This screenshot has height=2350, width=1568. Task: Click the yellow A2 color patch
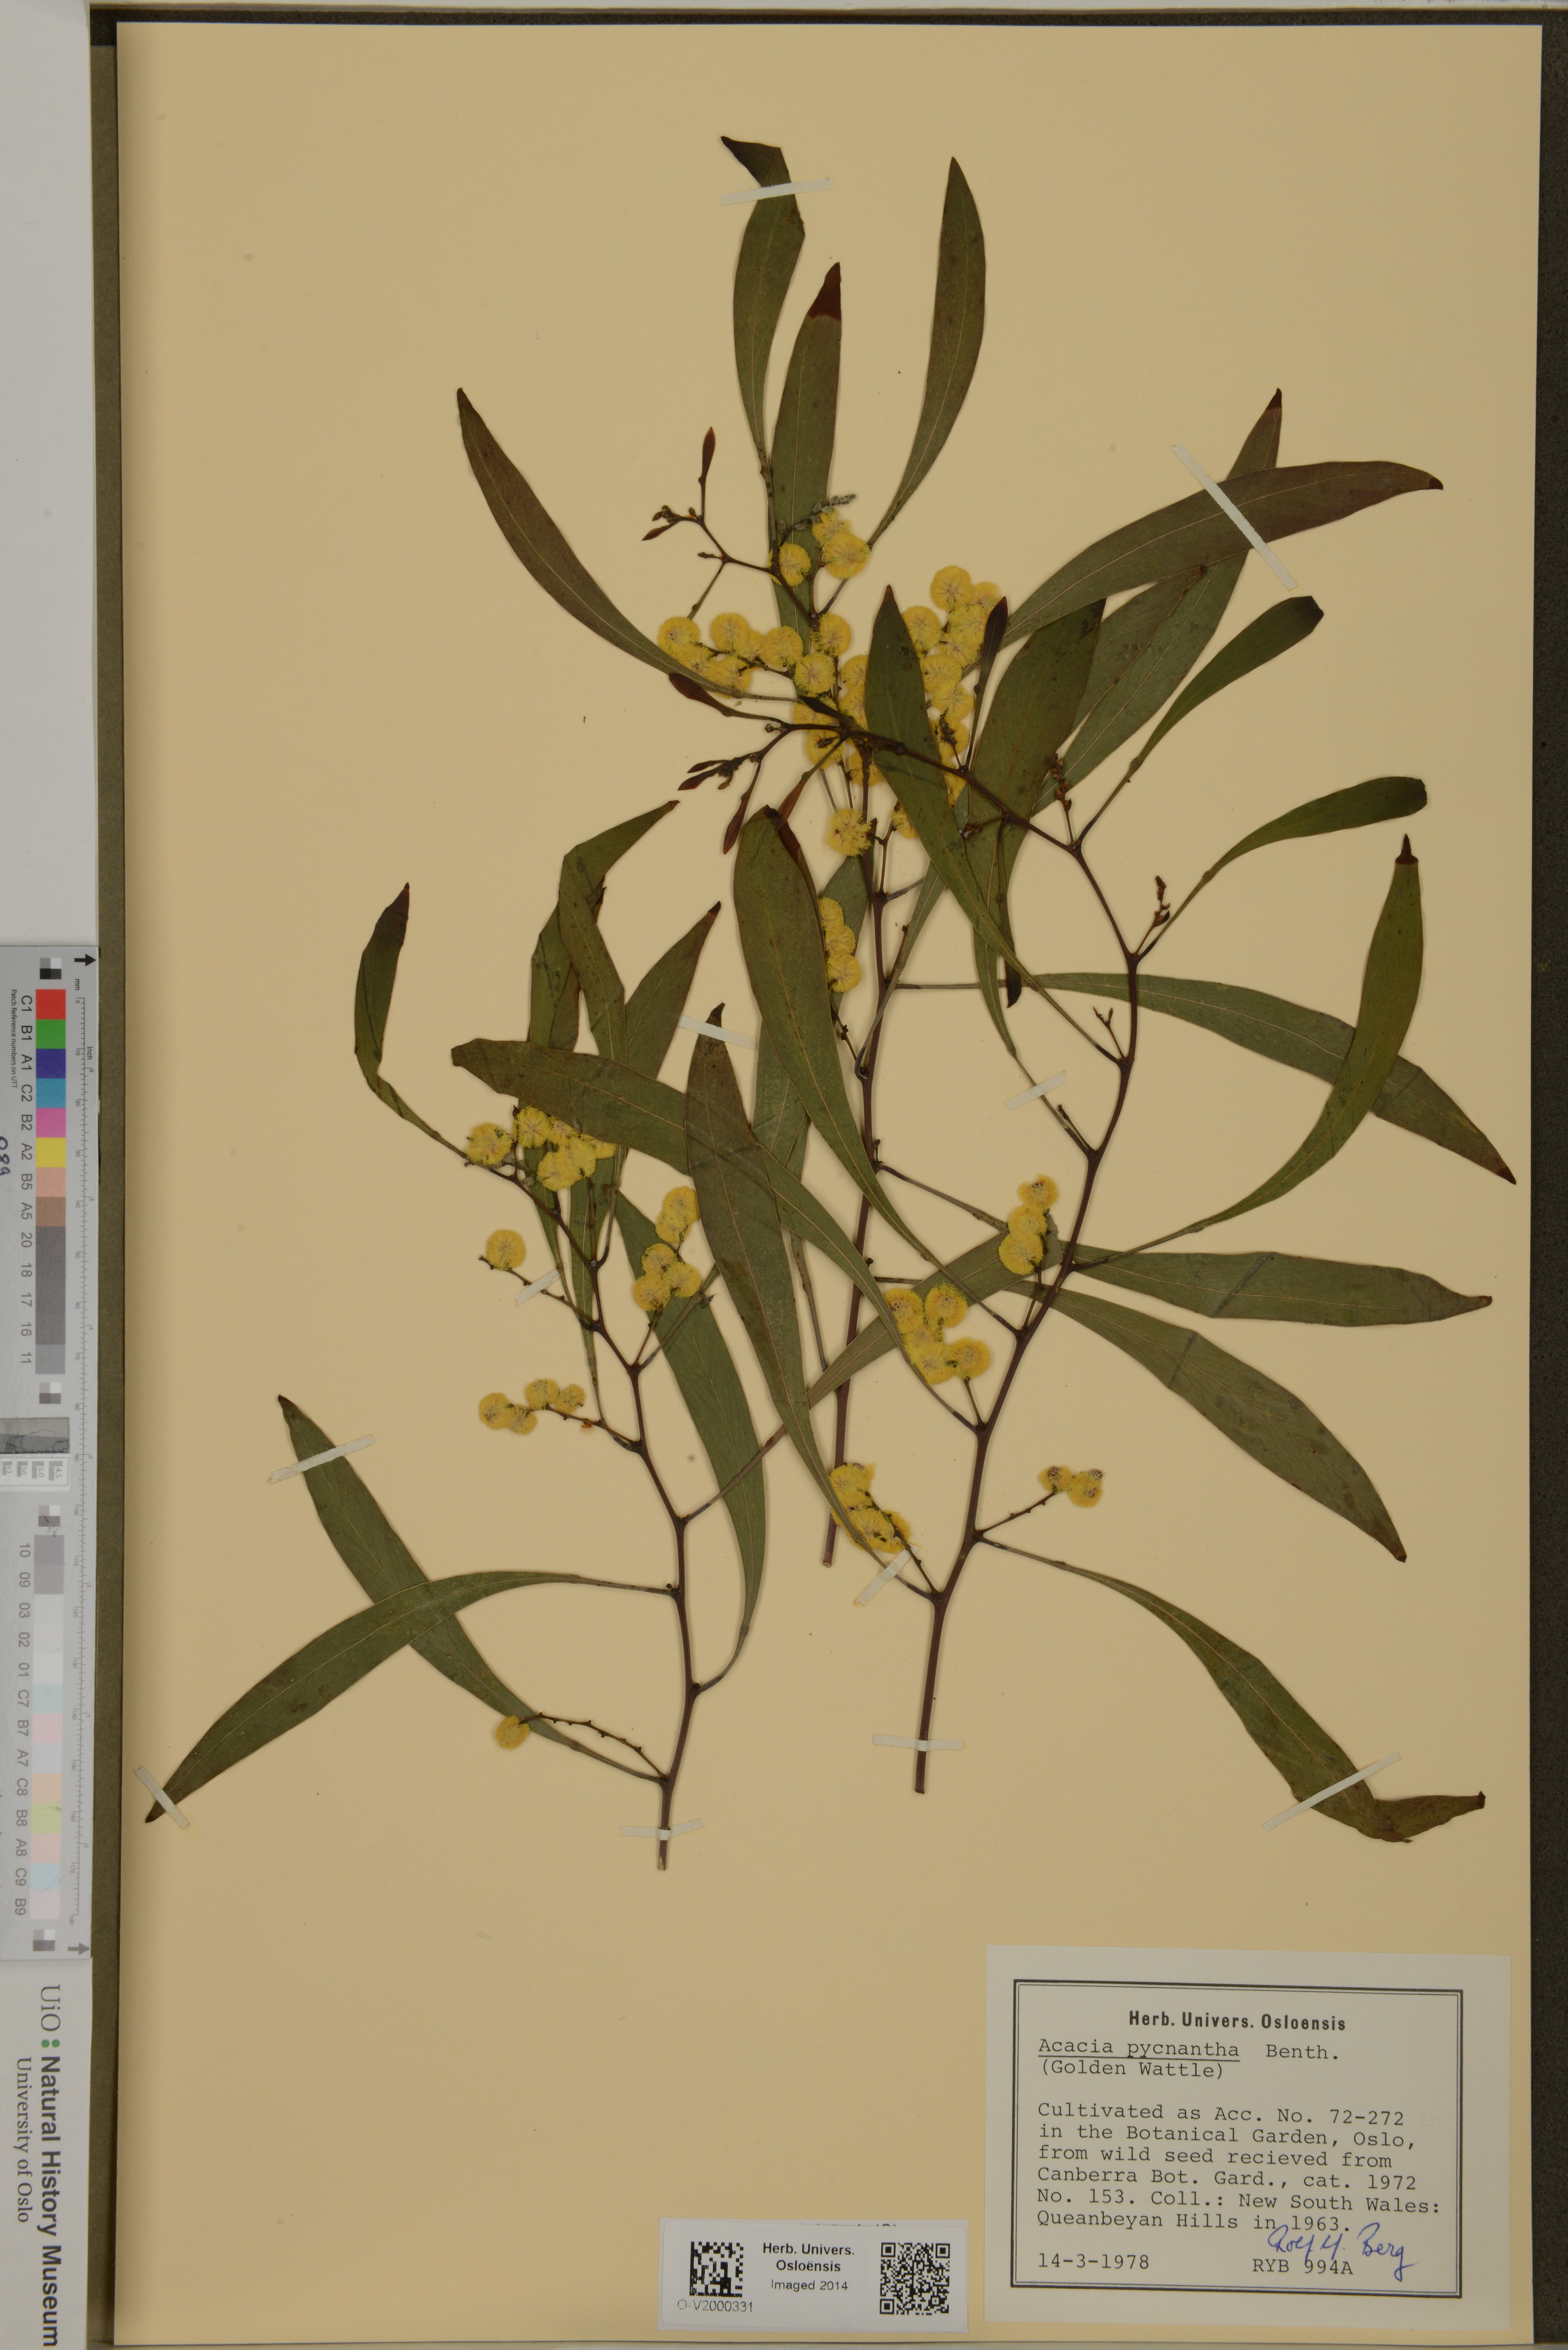pos(51,1152)
